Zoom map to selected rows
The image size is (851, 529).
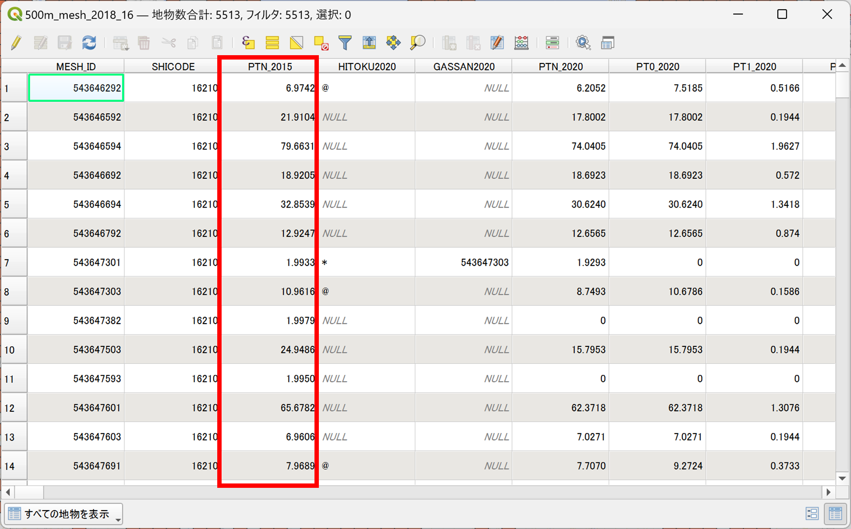[417, 43]
